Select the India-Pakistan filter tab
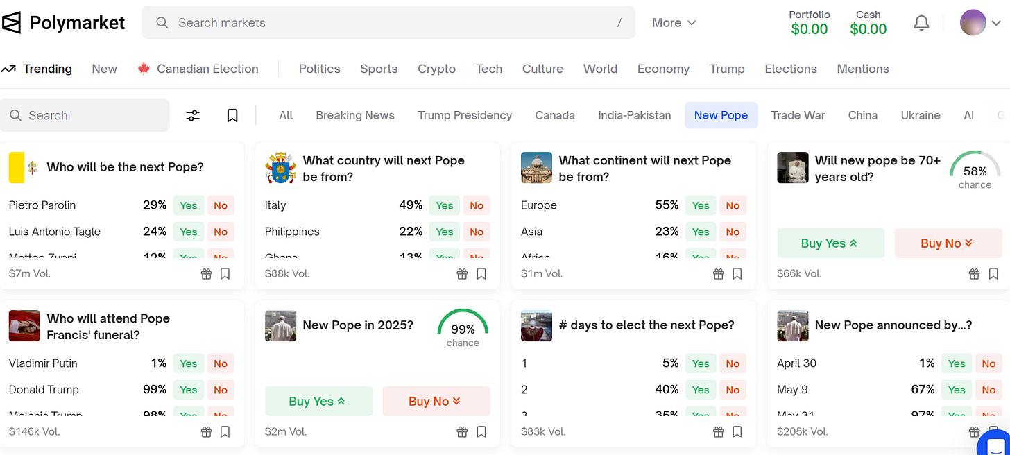 pyautogui.click(x=635, y=115)
